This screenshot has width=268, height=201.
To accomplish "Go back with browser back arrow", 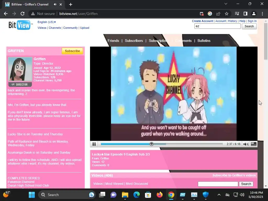I will [6, 14].
